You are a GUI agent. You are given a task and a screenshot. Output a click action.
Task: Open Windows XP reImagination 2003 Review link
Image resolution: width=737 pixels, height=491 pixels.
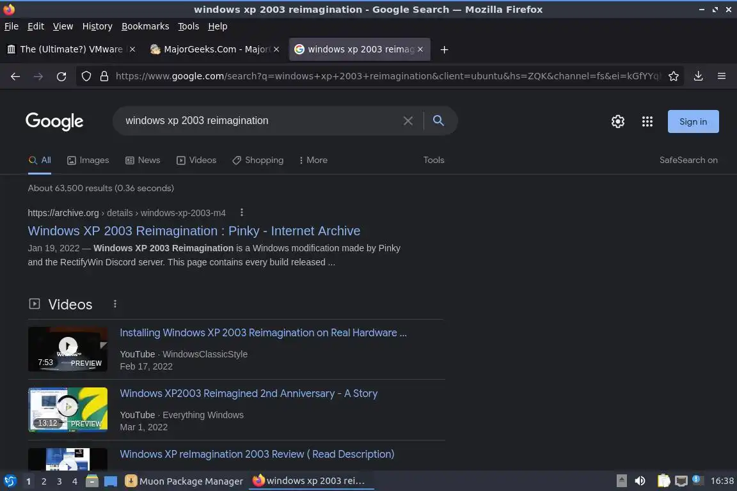point(257,455)
